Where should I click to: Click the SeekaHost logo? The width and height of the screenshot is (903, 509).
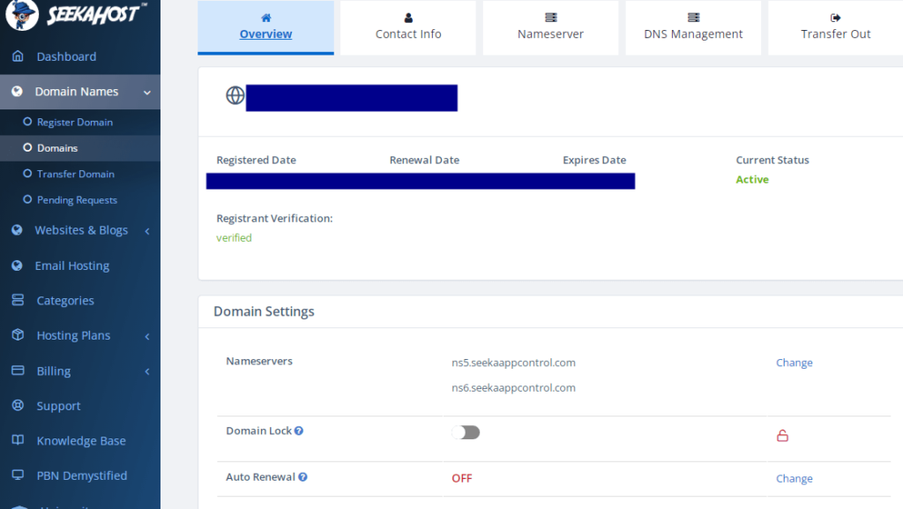pos(75,14)
